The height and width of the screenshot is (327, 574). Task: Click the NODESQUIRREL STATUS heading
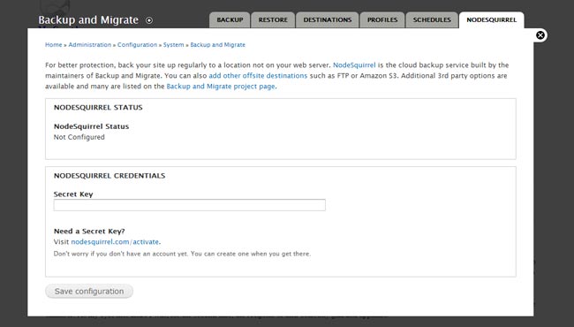pyautogui.click(x=98, y=107)
